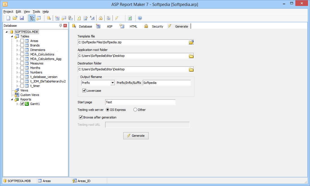Image resolution: width=310 pixels, height=186 pixels.
Task: Switch to the Database tab
Action: (x=82, y=26)
